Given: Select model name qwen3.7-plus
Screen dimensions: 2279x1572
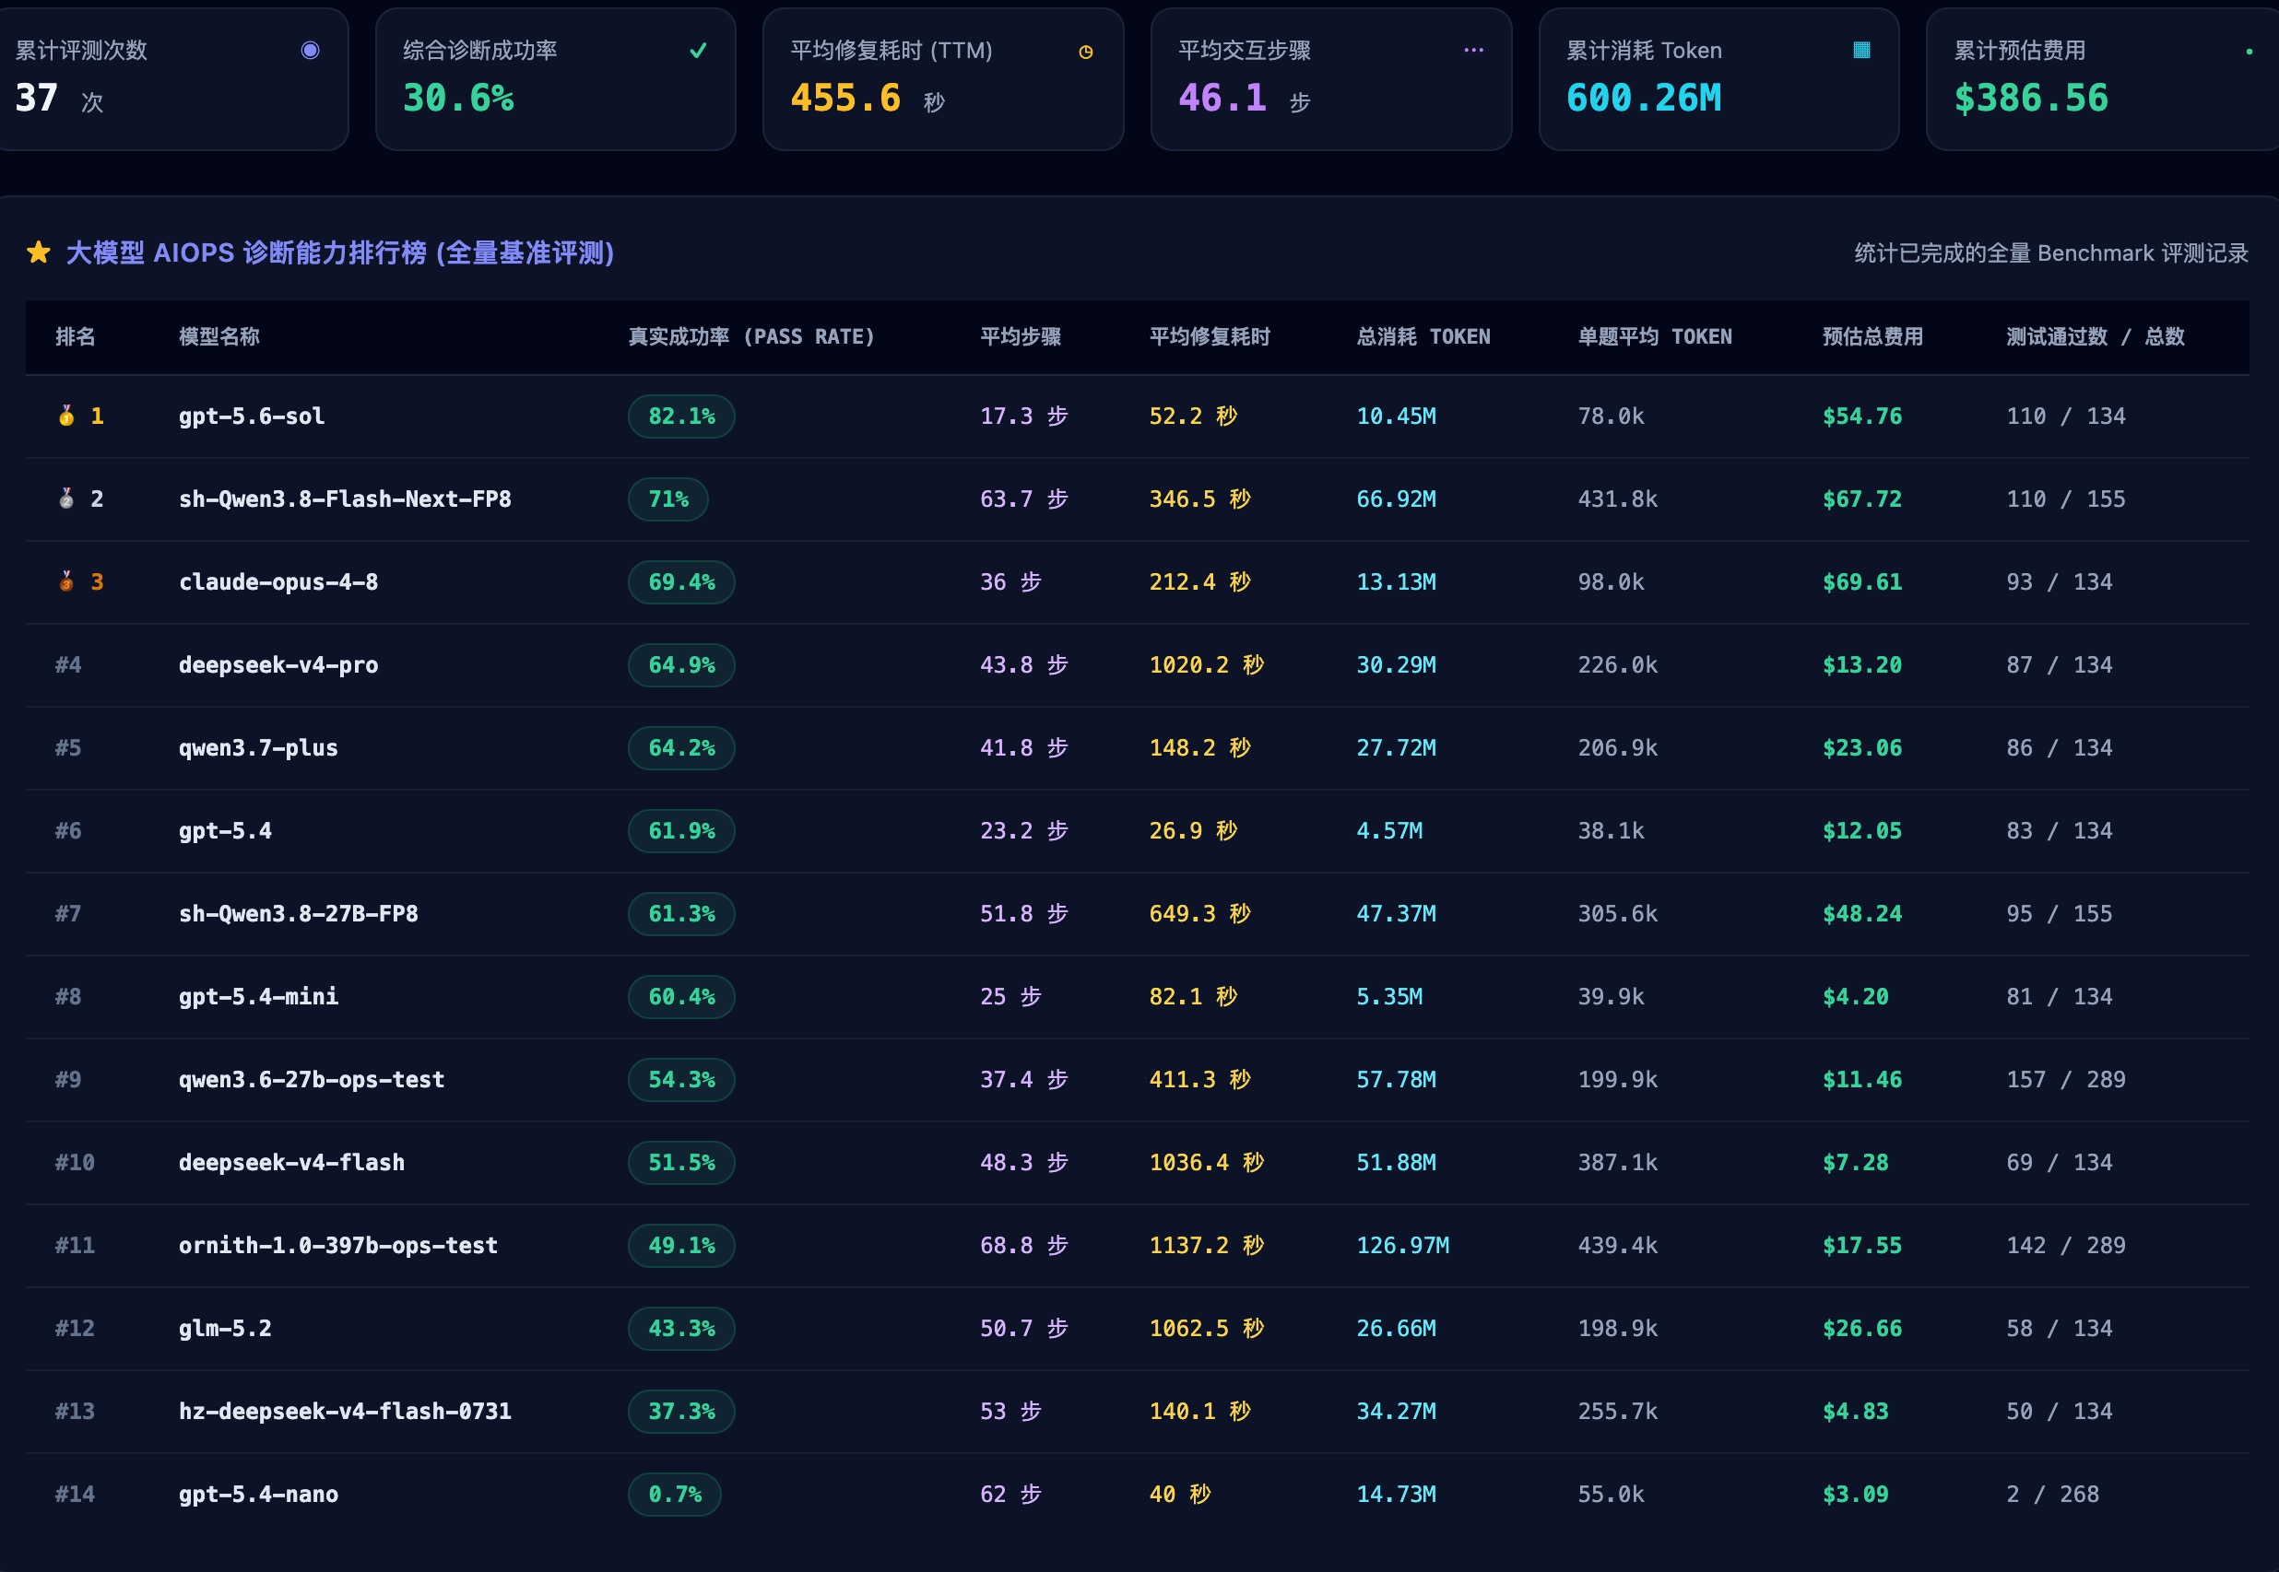Looking at the screenshot, I should tap(258, 747).
